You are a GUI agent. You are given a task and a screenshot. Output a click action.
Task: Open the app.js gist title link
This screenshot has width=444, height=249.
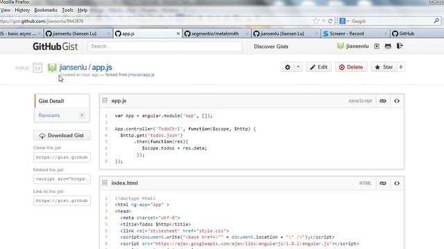click(x=102, y=67)
